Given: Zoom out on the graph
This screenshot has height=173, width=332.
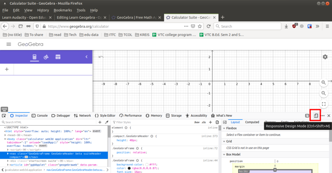Looking at the screenshot, I should (324, 93).
